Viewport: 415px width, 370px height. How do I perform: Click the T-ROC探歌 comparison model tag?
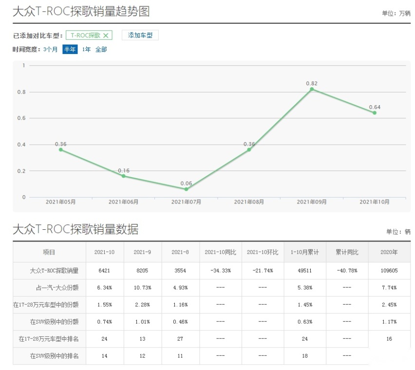(x=89, y=35)
